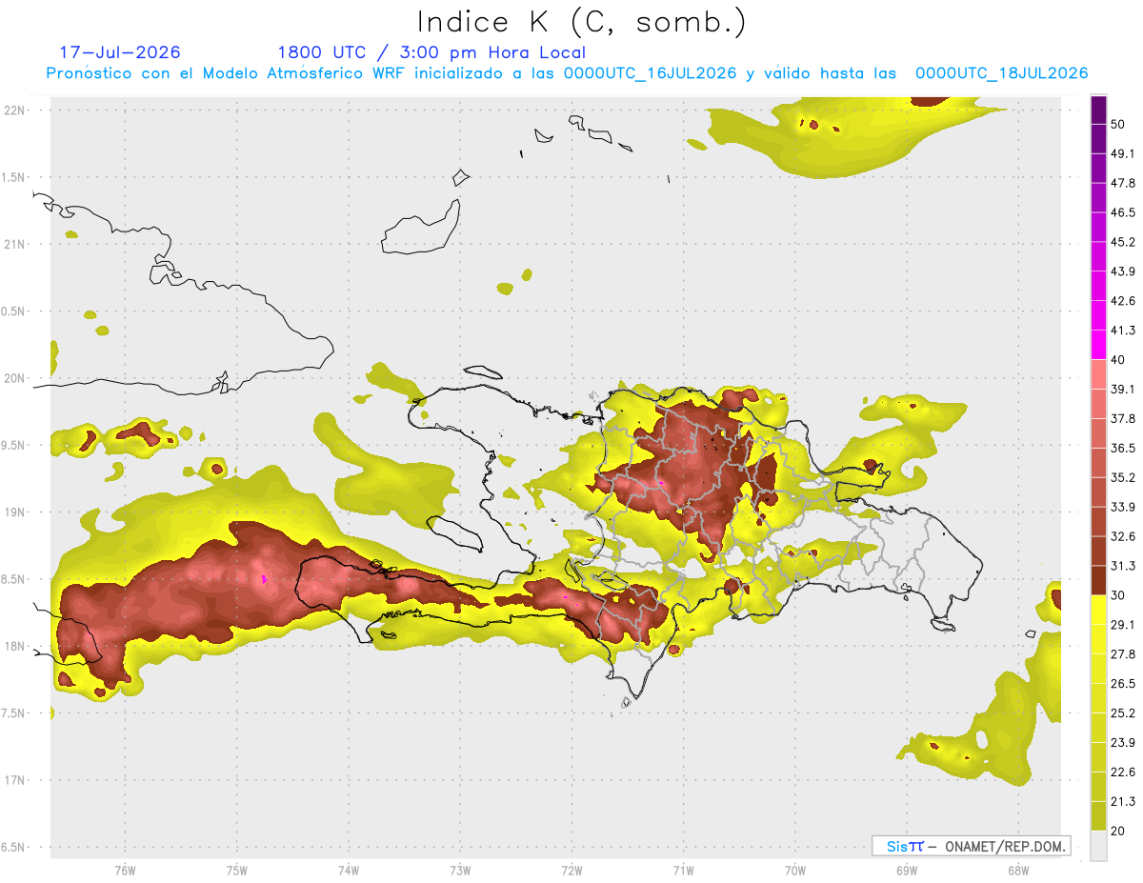Click the dark purple band atop the color bar
Screen dimensions: 1143x883
(1098, 110)
